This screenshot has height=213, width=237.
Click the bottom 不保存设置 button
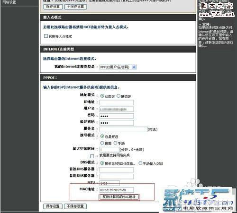tap(75, 206)
